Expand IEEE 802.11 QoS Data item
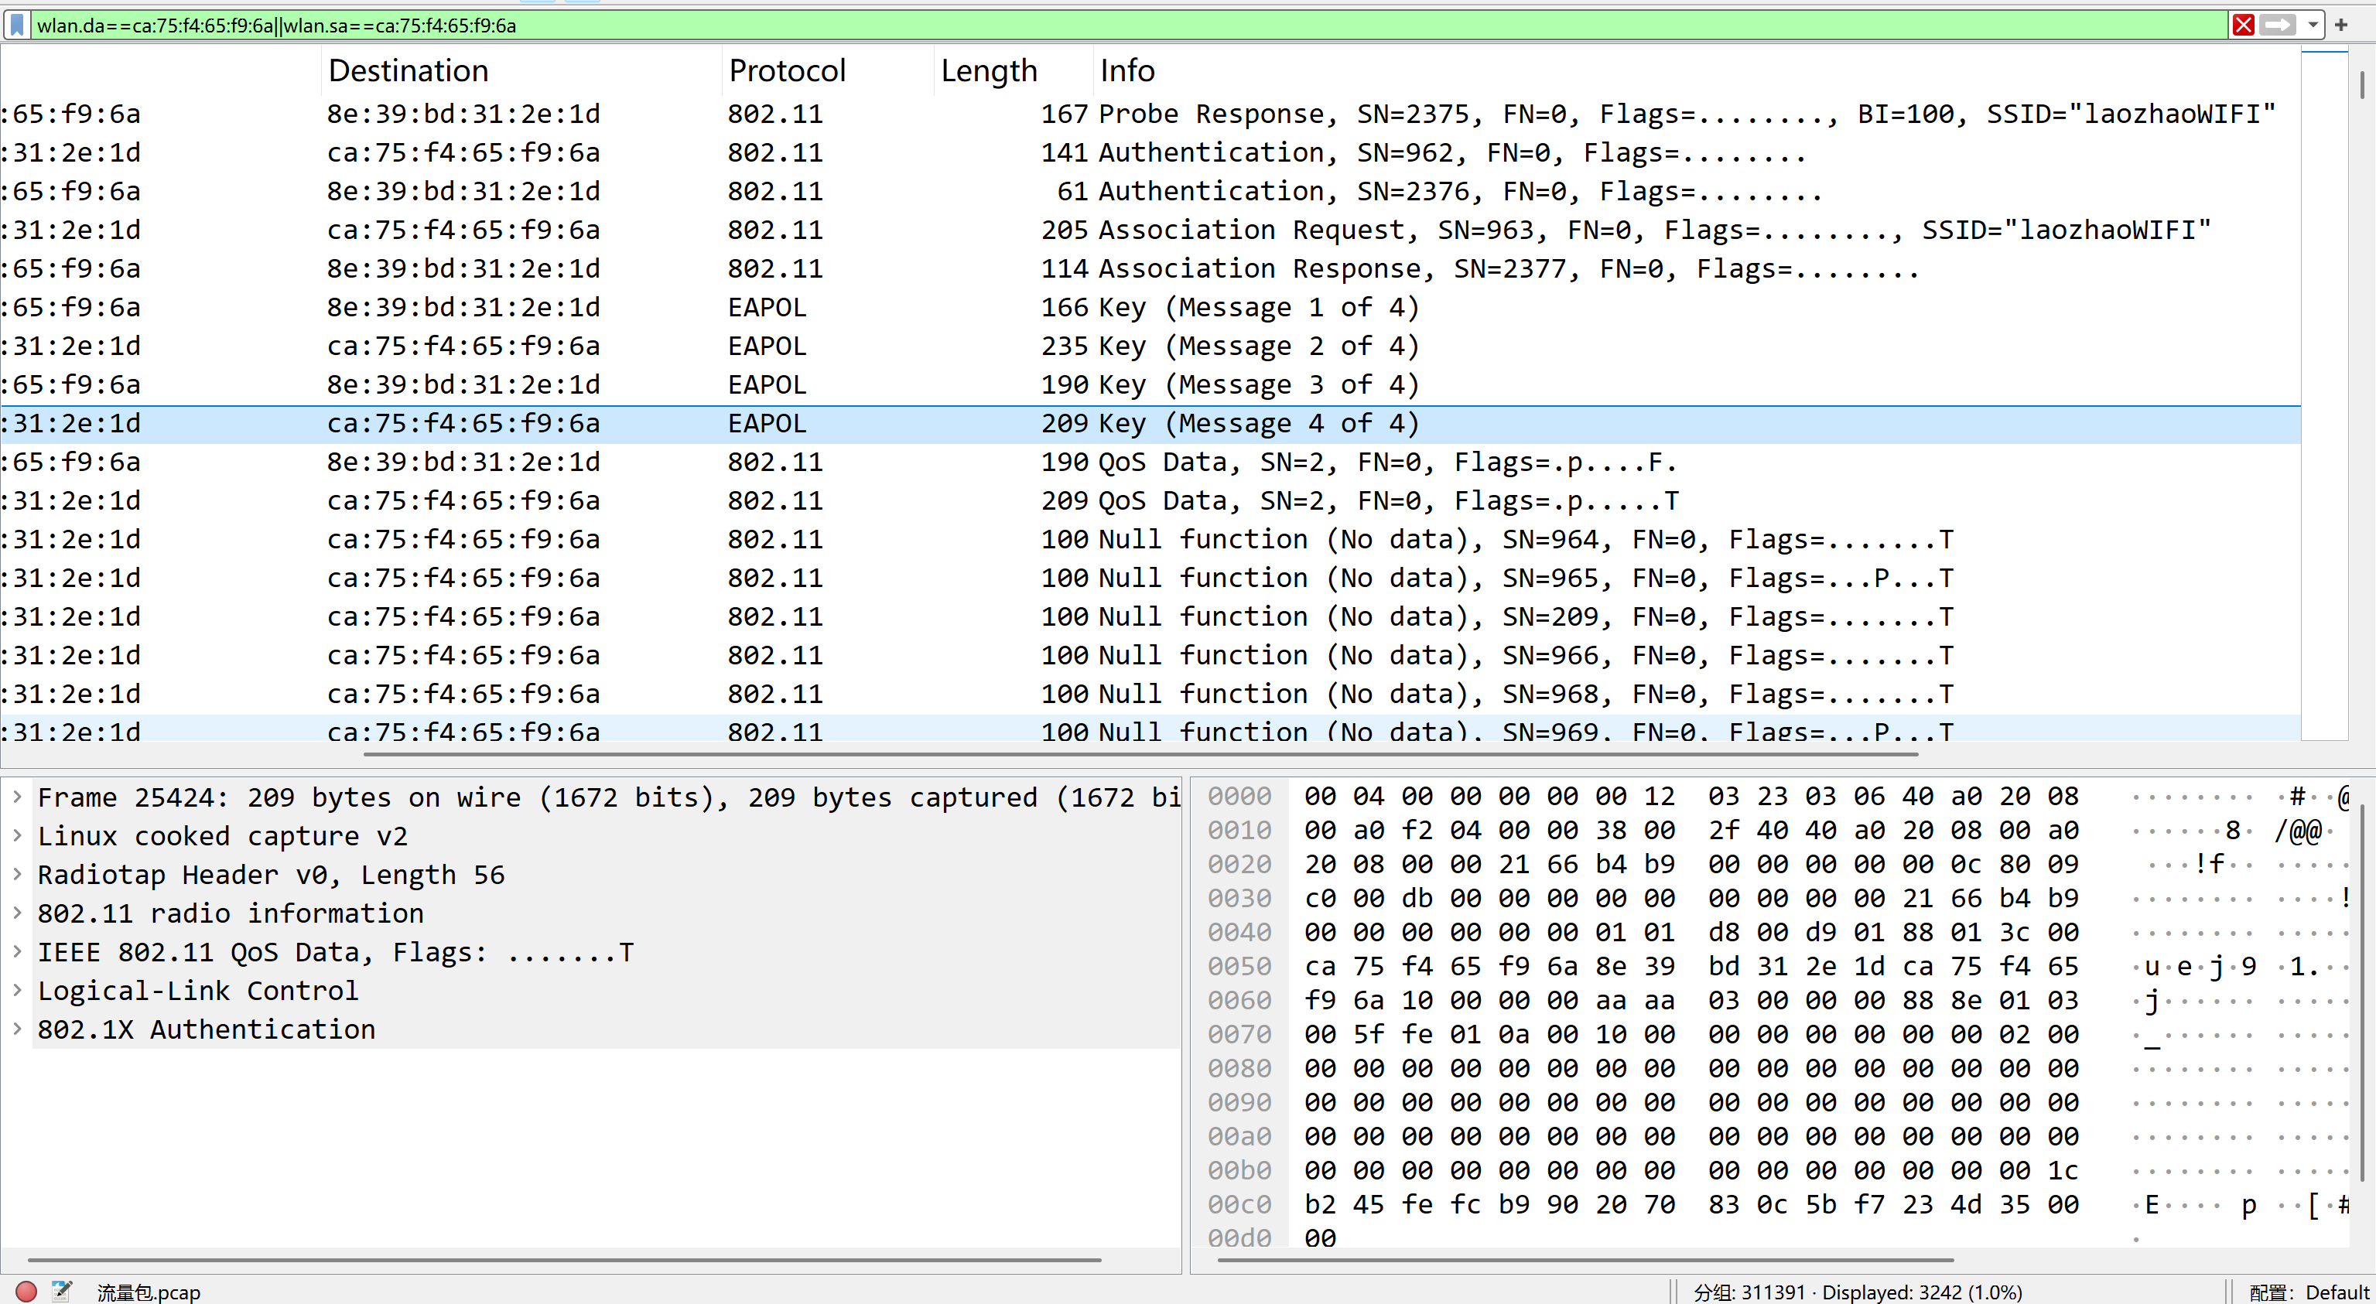 pos(16,952)
